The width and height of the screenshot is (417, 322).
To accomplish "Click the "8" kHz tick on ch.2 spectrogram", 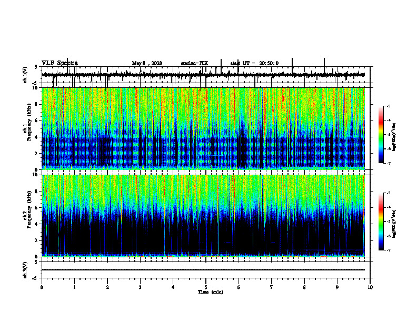I will pos(37,192).
